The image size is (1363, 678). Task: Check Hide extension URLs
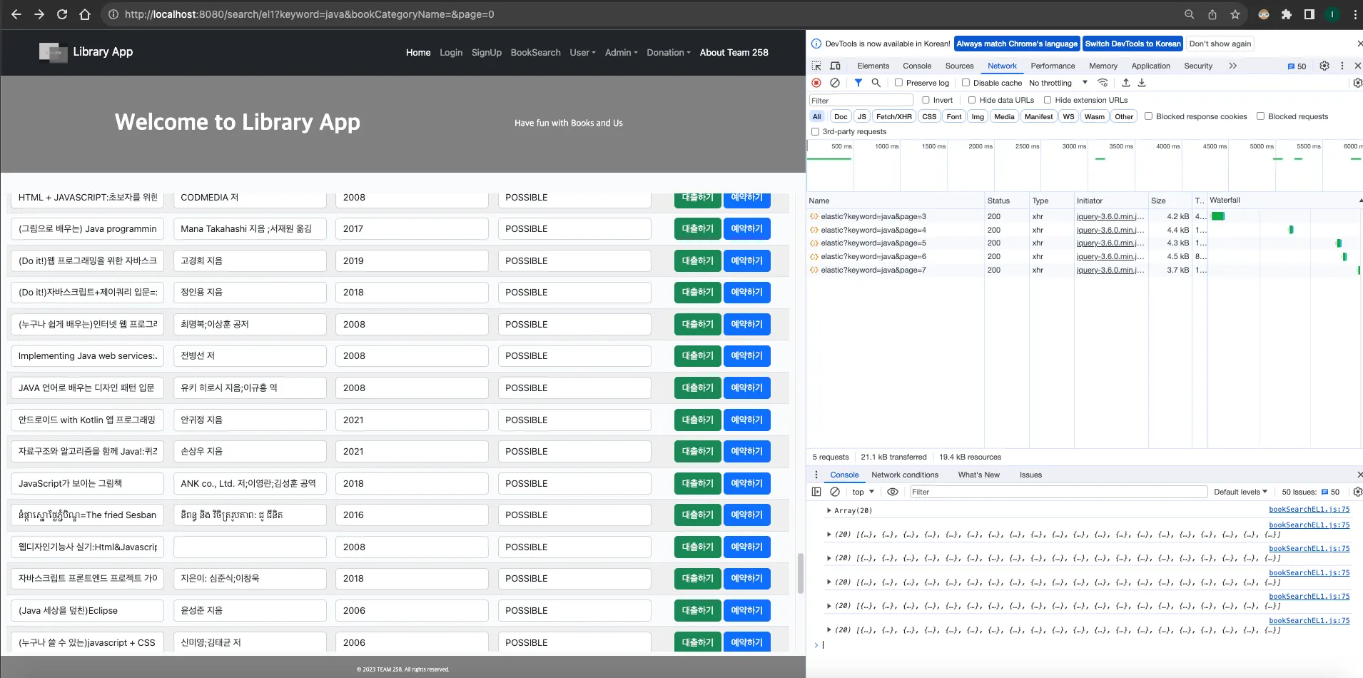click(1048, 100)
